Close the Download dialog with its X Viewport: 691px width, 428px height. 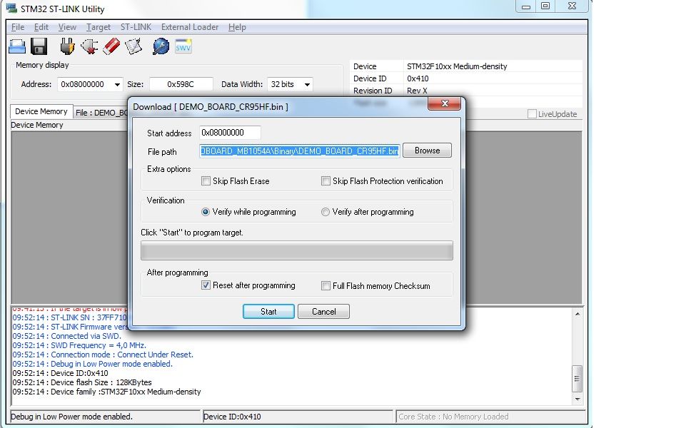pyautogui.click(x=444, y=103)
